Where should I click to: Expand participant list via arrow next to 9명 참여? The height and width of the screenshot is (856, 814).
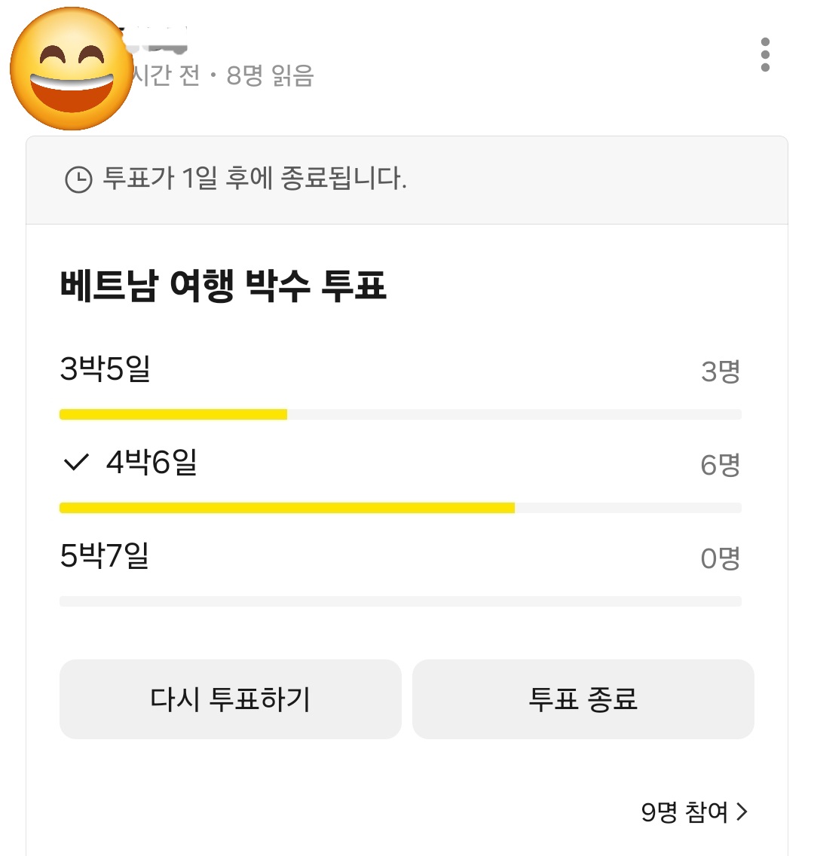pos(742,812)
